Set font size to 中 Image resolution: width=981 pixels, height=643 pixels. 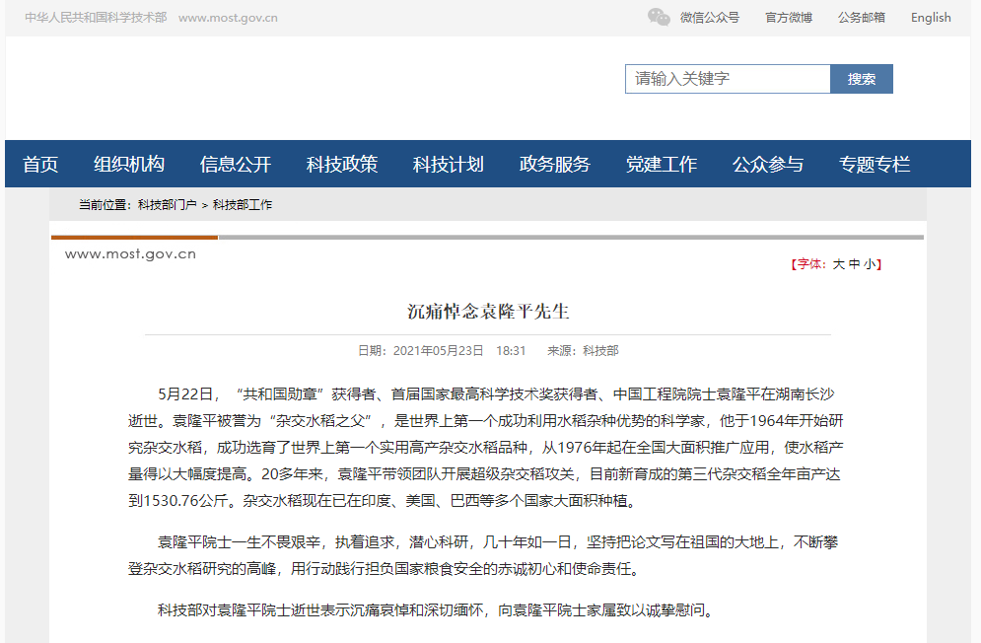click(x=854, y=264)
